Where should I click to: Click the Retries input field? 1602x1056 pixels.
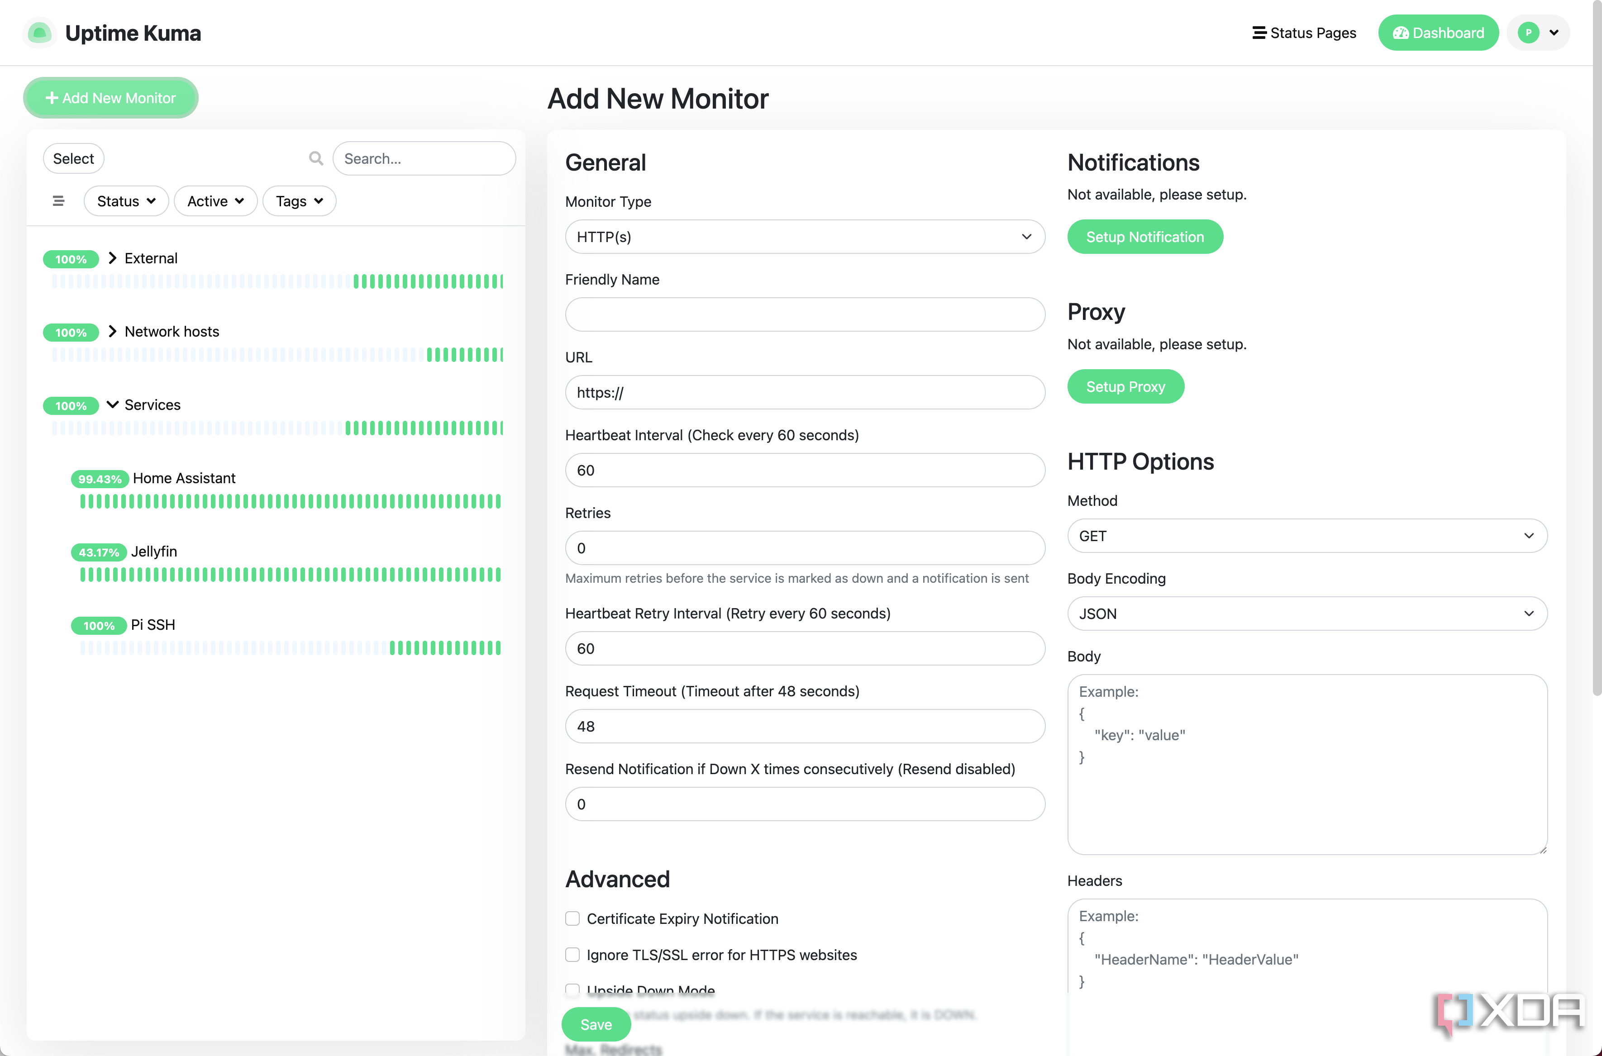[x=804, y=547]
